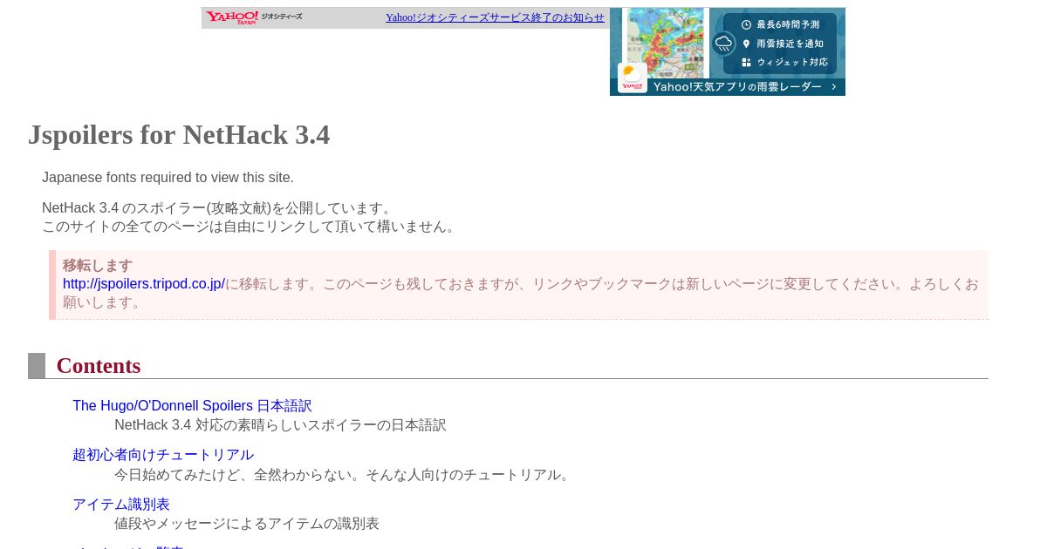Click the ウィジェット対応 text in ad
Viewport: 1047px width, 549px height.
[x=792, y=63]
